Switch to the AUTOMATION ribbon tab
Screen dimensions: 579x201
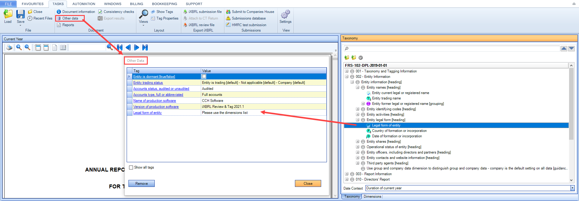click(84, 4)
